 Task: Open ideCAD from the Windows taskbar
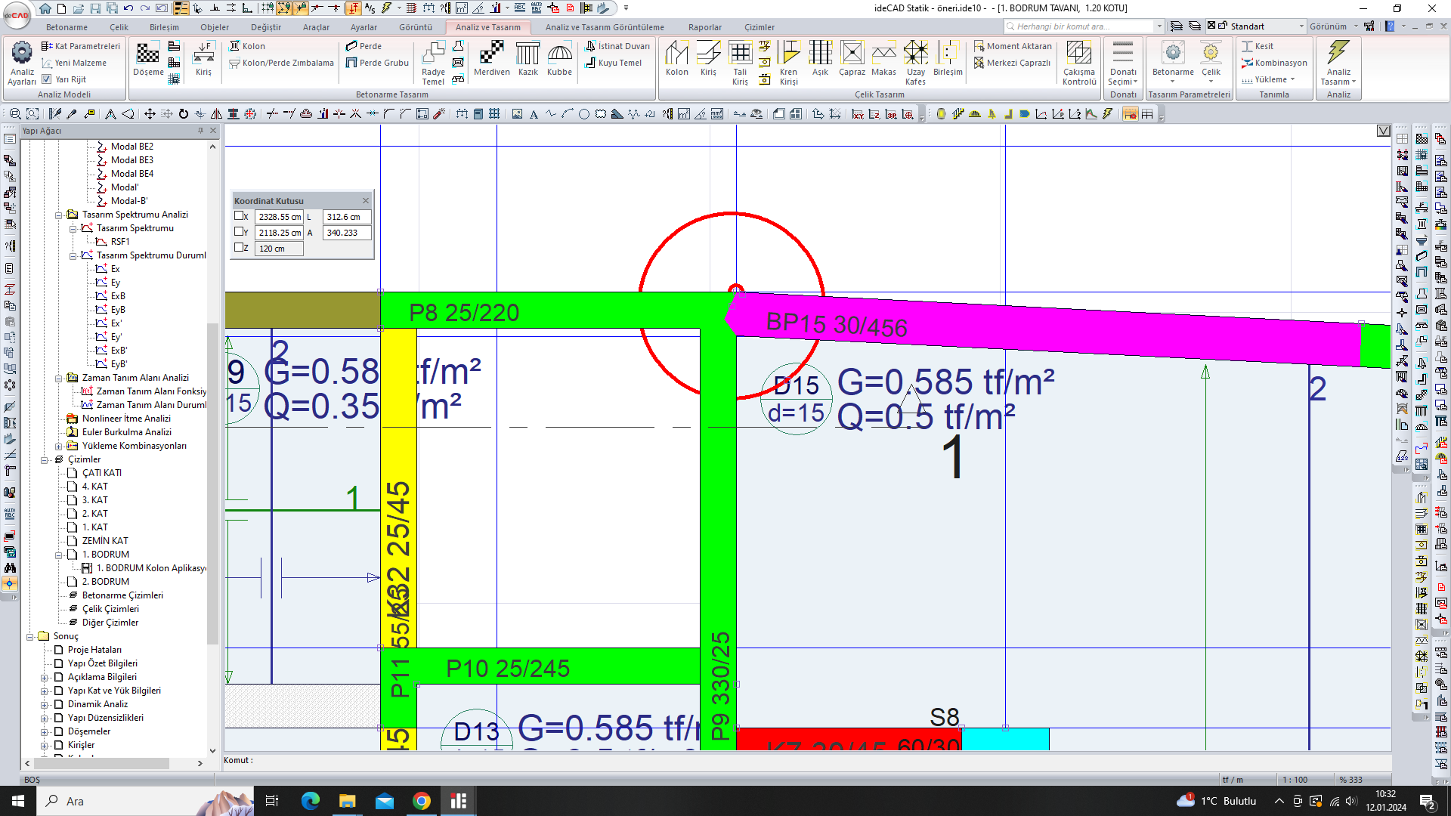(459, 801)
